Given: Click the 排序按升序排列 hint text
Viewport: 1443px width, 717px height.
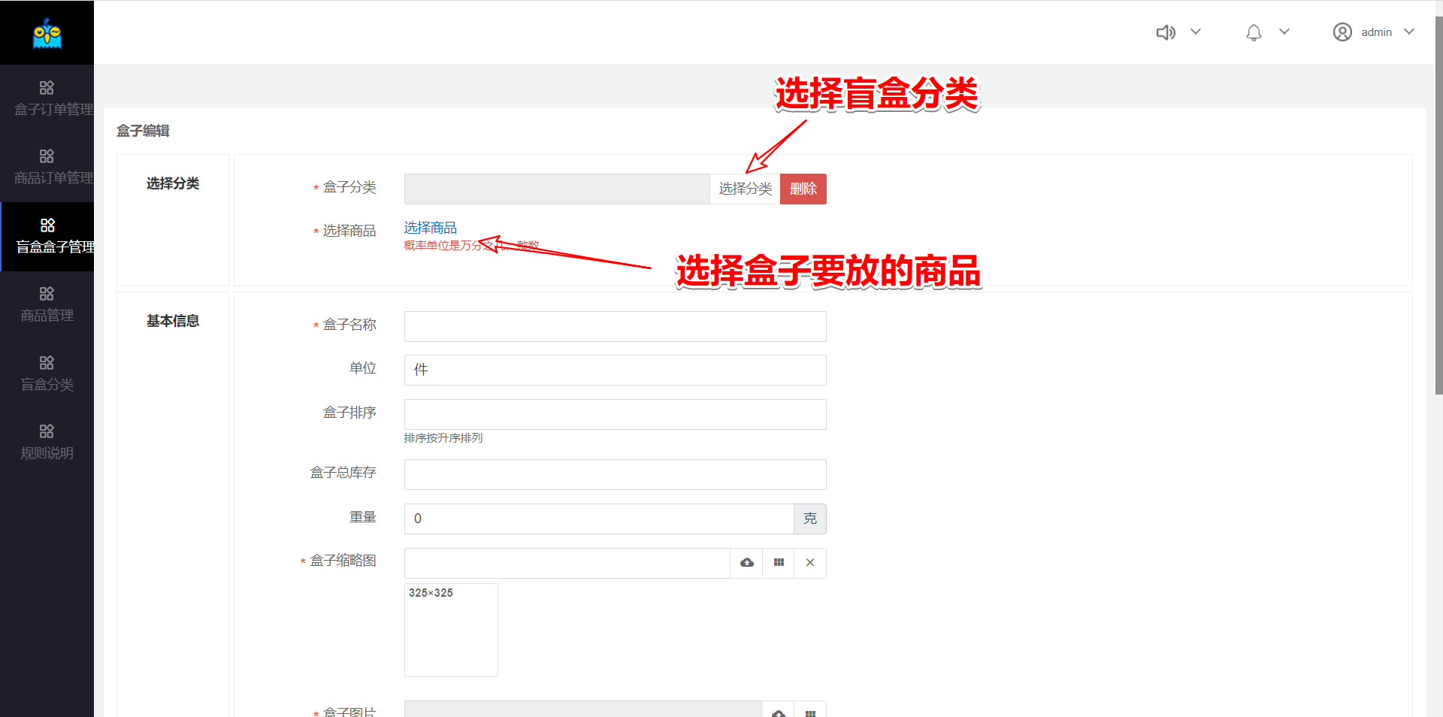Looking at the screenshot, I should 443,438.
